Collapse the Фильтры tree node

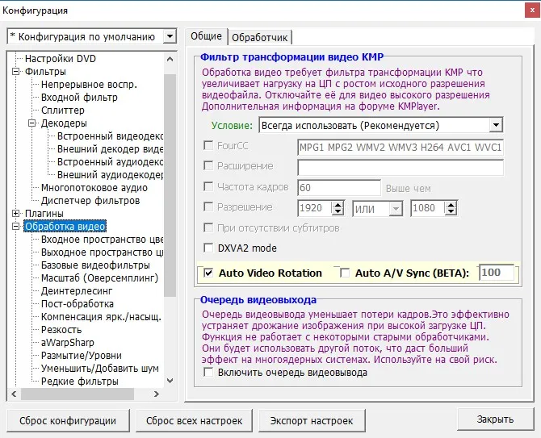click(x=16, y=72)
